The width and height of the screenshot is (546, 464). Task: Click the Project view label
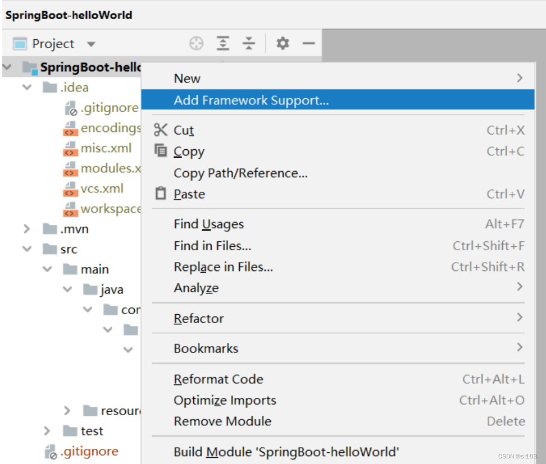tap(53, 44)
